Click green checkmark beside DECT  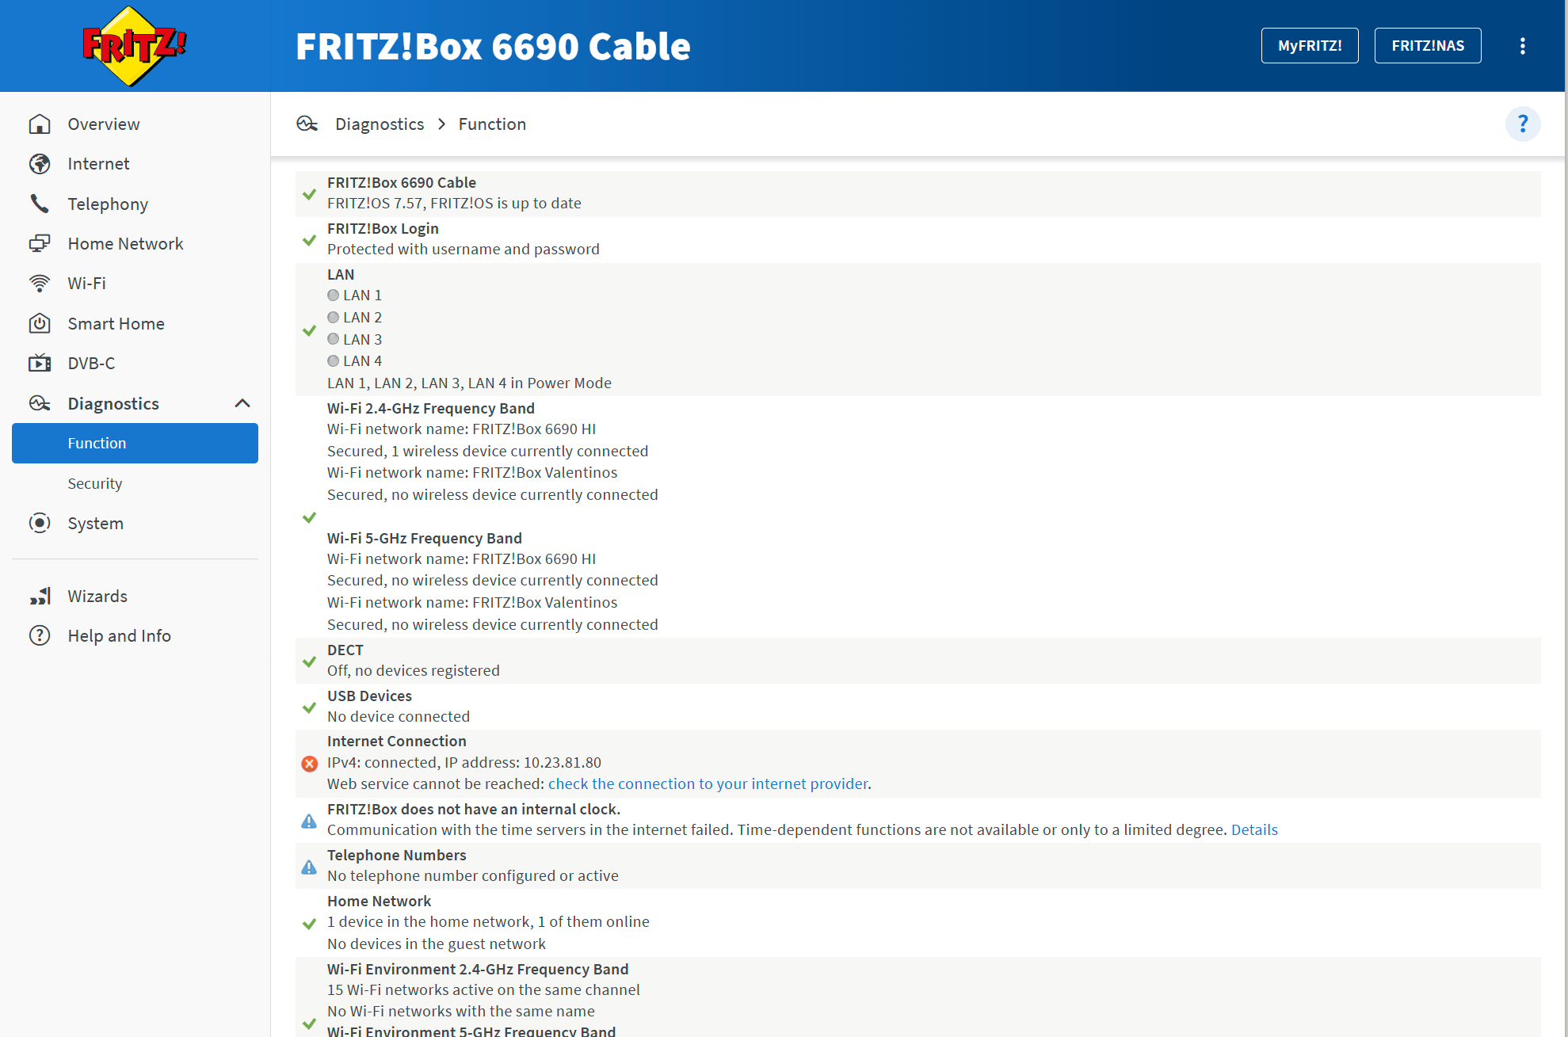(x=309, y=661)
